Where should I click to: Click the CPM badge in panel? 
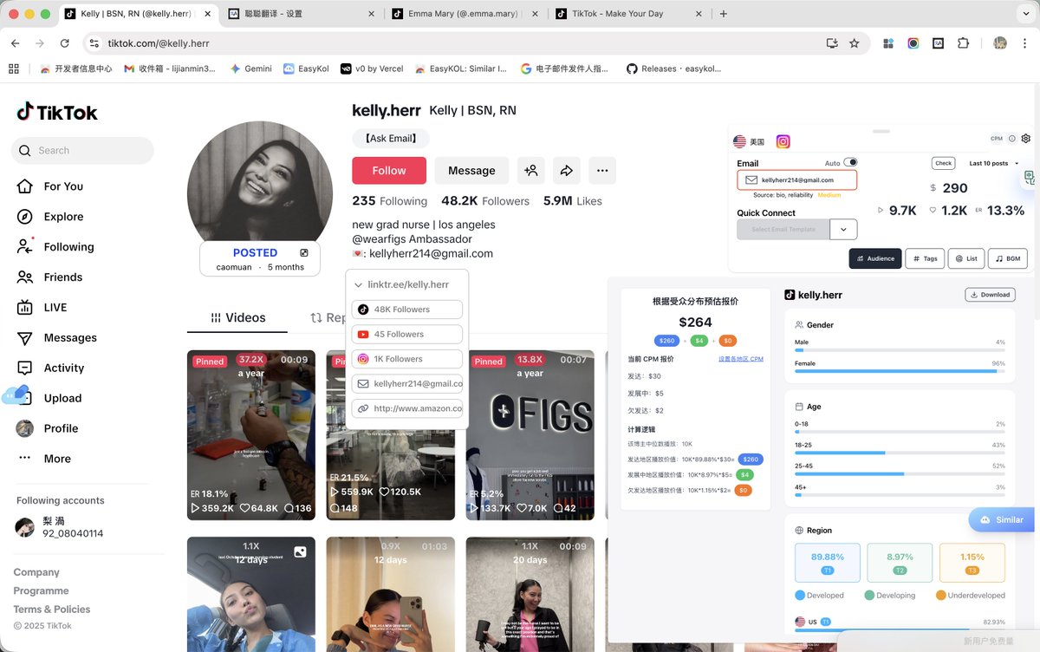[996, 139]
